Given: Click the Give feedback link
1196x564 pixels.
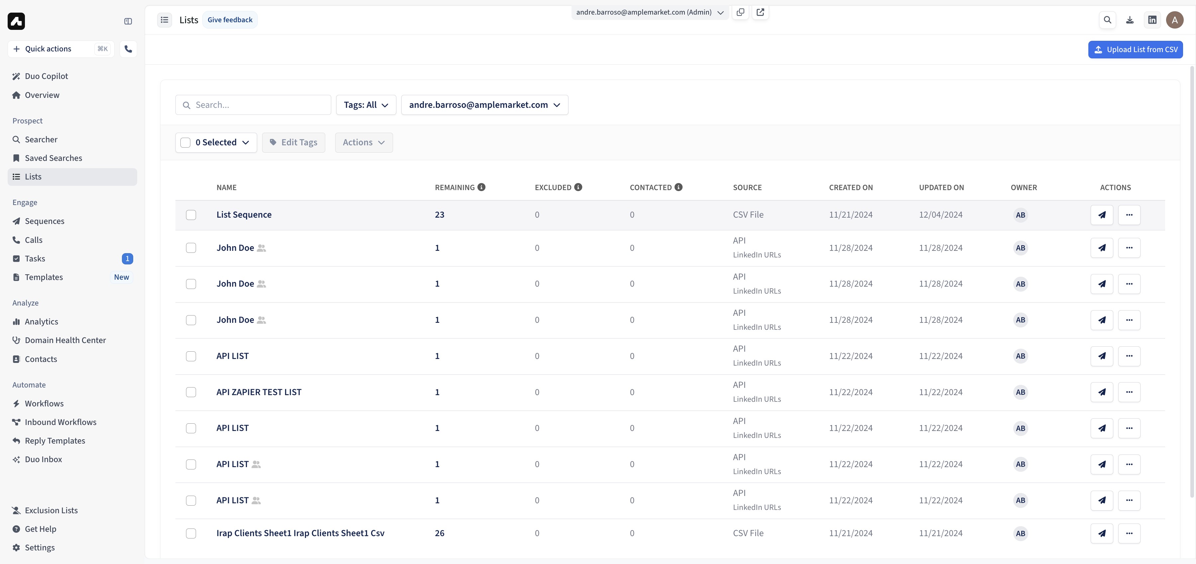Looking at the screenshot, I should [230, 20].
